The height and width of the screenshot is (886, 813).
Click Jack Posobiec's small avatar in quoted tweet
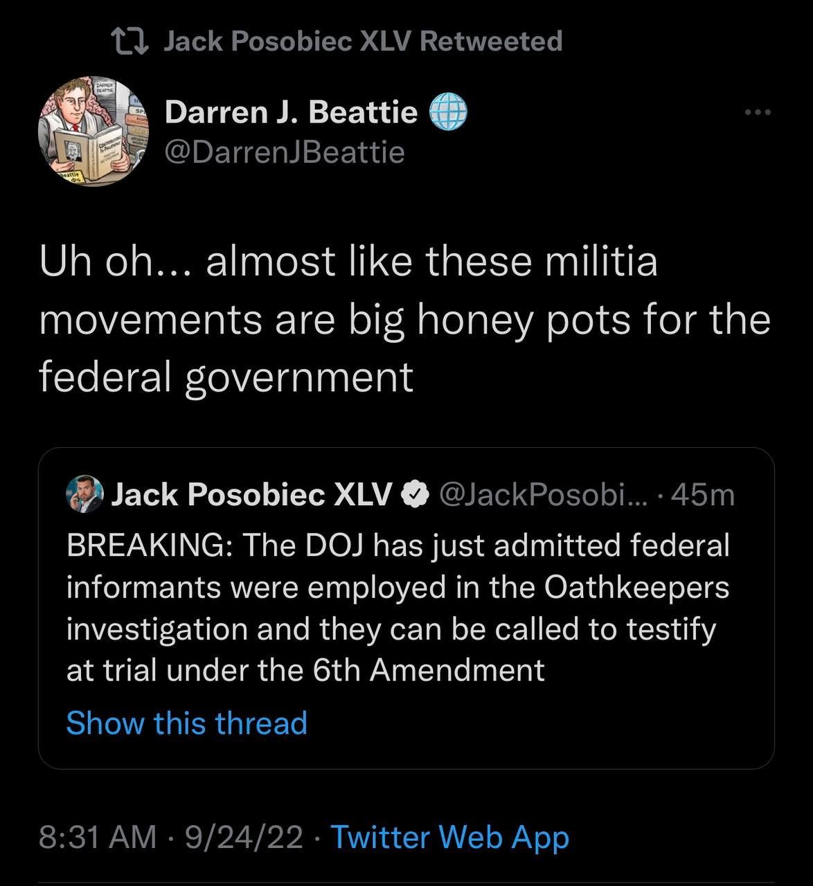pyautogui.click(x=84, y=495)
